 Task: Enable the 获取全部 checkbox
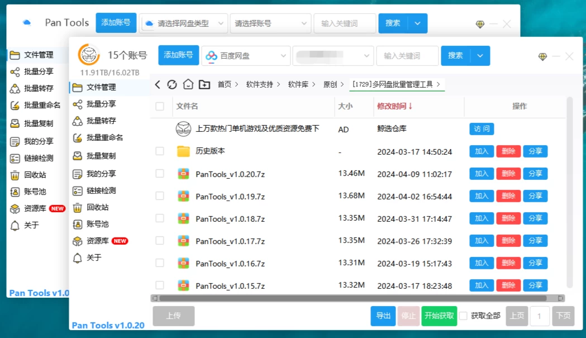point(463,316)
